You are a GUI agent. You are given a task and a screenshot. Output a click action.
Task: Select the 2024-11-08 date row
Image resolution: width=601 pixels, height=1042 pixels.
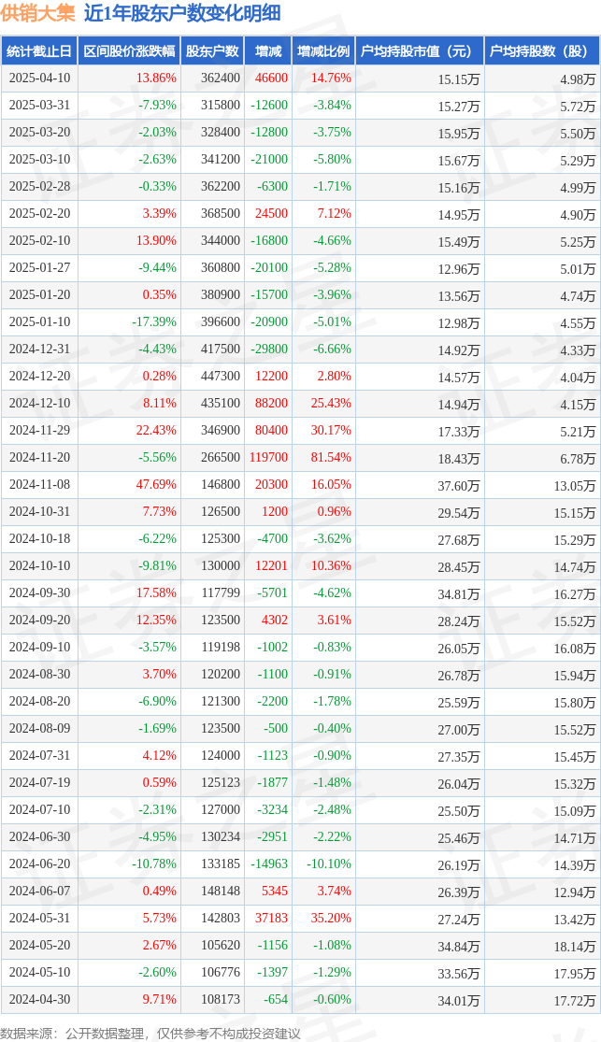coord(300,484)
